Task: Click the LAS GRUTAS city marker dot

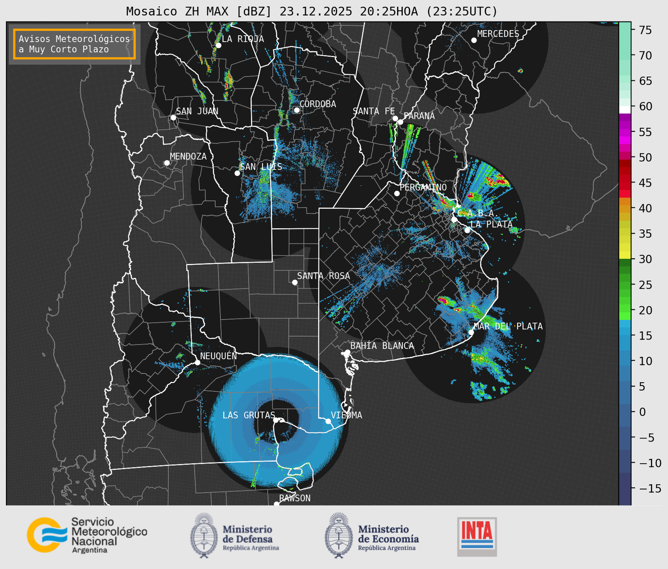Action: (x=276, y=420)
